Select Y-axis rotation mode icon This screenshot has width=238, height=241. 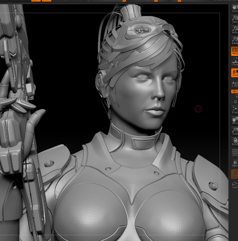pyautogui.click(x=236, y=102)
